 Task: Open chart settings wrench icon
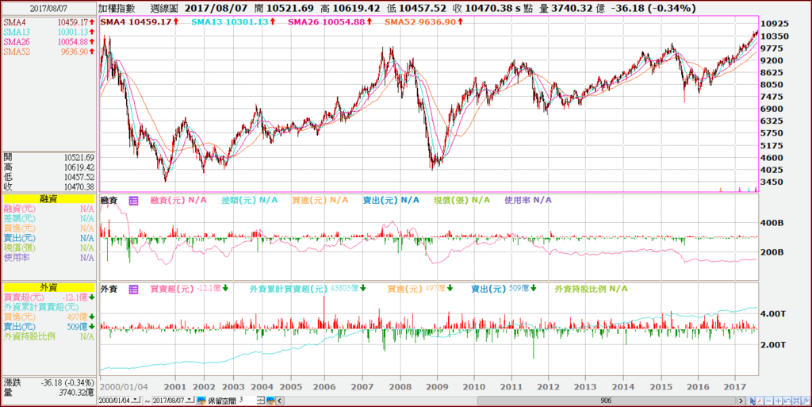[x=806, y=401]
